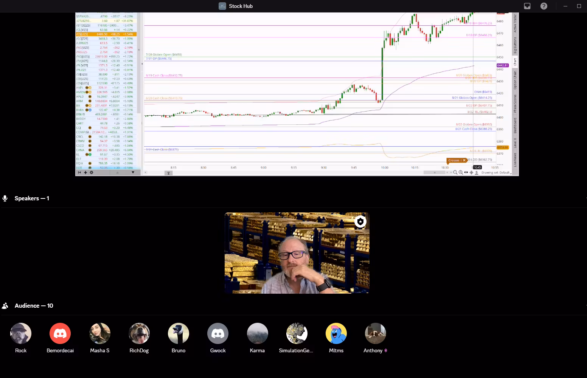This screenshot has width=587, height=378.
Task: Open Masha S audience profile avatar
Action: (x=100, y=333)
